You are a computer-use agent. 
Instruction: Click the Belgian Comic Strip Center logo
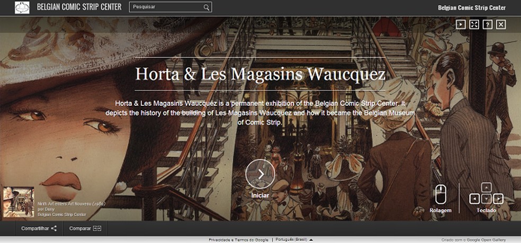[x=22, y=7]
